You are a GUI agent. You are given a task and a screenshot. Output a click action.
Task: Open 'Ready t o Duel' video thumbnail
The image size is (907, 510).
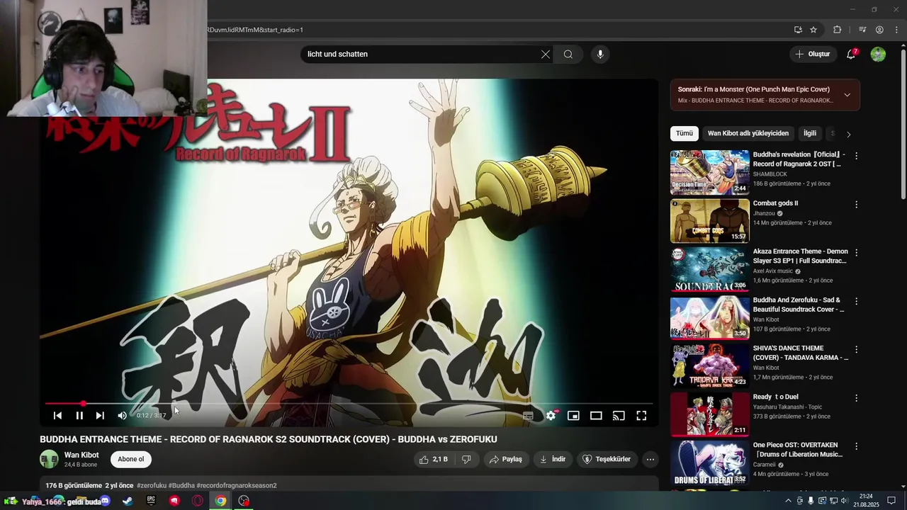[709, 414]
